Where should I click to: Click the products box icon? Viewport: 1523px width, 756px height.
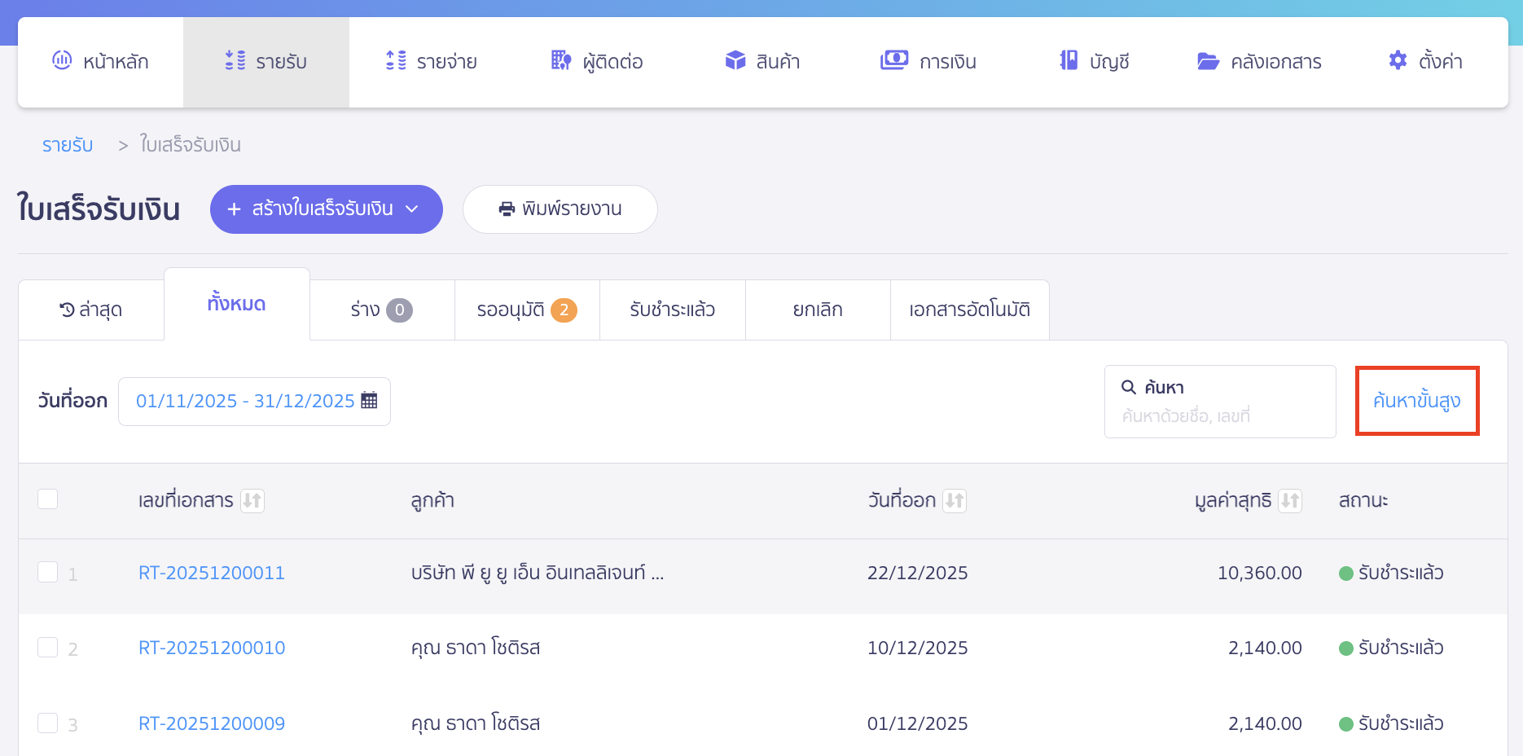coord(735,60)
